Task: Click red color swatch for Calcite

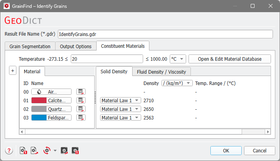Action: (x=39, y=100)
